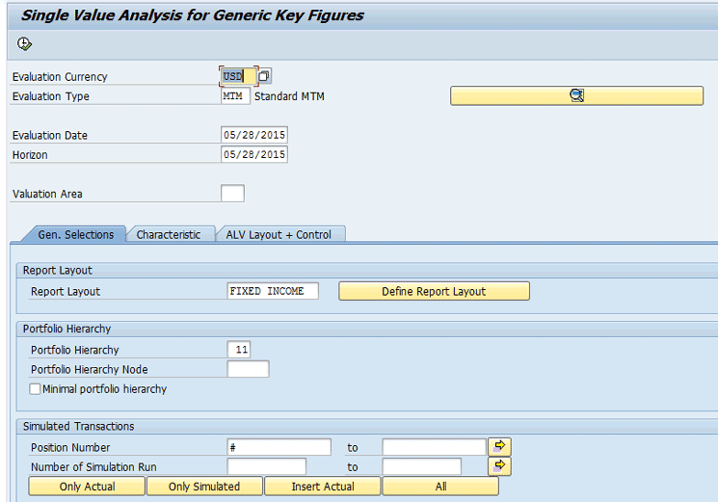
Task: Click the Execute clock icon in toolbar
Action: click(x=24, y=44)
